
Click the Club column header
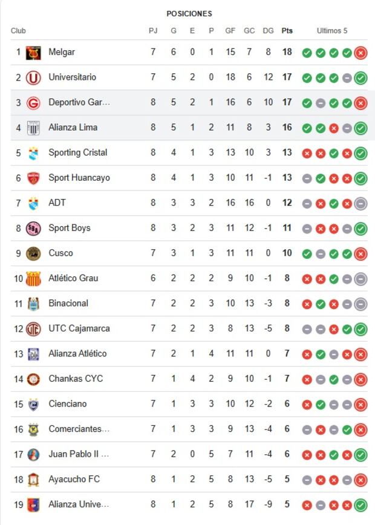(18, 31)
